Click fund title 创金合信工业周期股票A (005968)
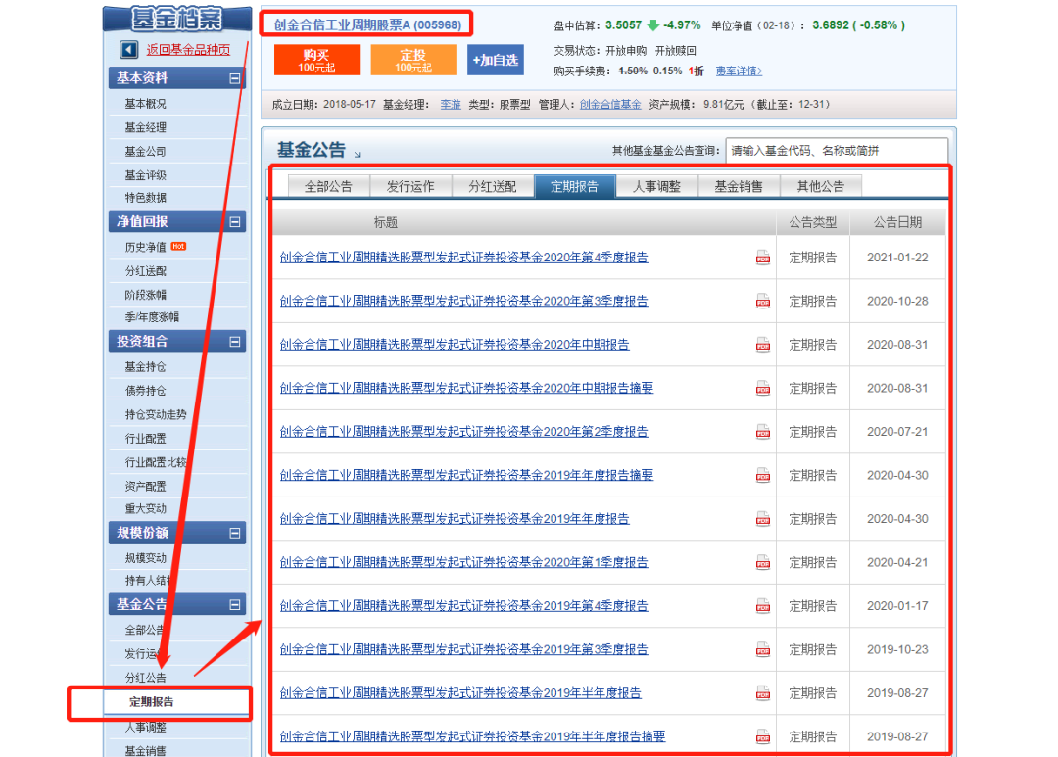This screenshot has height=757, width=1058. (367, 24)
